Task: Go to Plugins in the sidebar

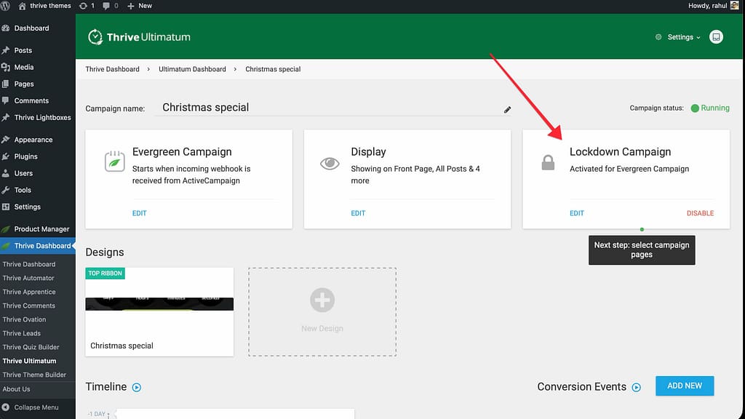Action: pos(25,156)
